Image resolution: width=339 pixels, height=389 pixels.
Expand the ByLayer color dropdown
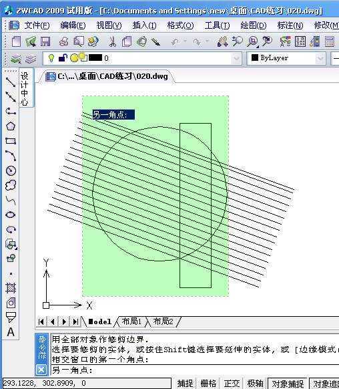coord(320,59)
